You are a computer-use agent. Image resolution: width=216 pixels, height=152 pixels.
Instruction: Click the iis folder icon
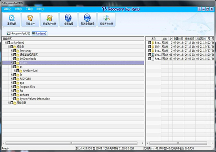click(x=18, y=75)
